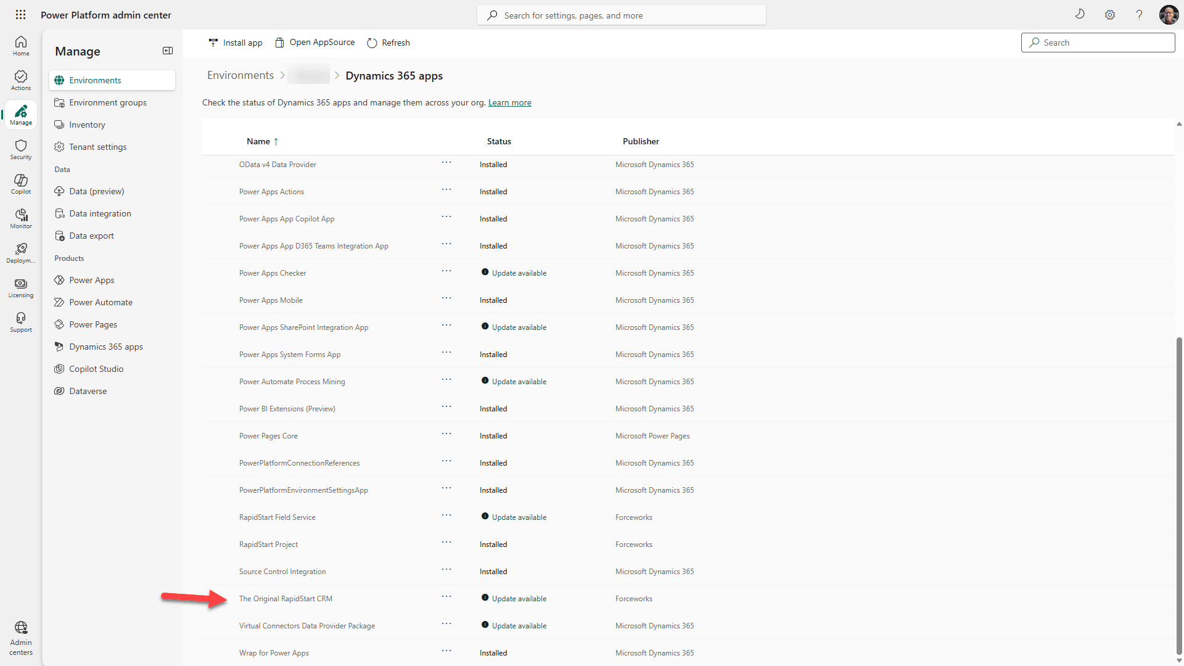This screenshot has width=1184, height=666.
Task: Open more options for Power Apps Checker
Action: (446, 271)
